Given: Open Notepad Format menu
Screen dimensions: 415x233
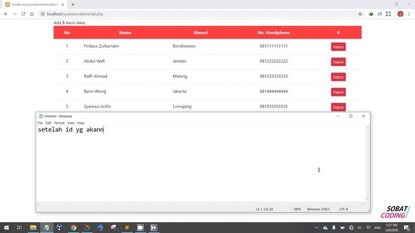Looking at the screenshot, I should tap(59, 123).
